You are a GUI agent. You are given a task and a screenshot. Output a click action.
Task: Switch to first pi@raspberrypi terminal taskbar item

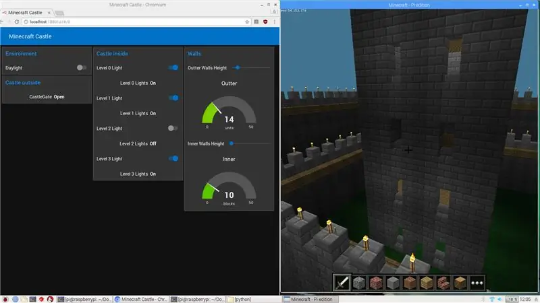click(x=84, y=299)
